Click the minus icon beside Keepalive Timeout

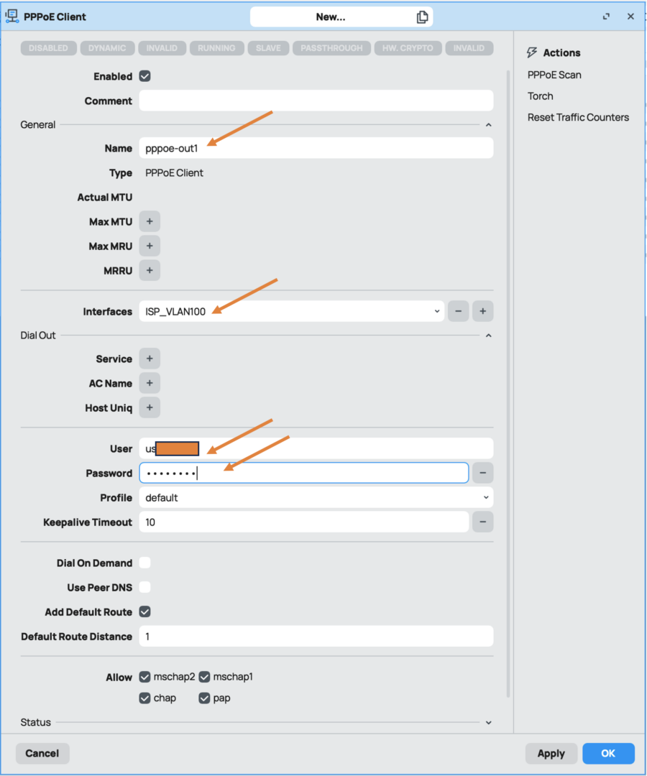(x=482, y=522)
